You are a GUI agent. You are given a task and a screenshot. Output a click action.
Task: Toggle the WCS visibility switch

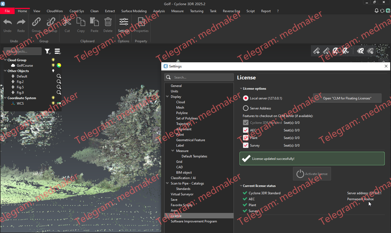(x=59, y=103)
